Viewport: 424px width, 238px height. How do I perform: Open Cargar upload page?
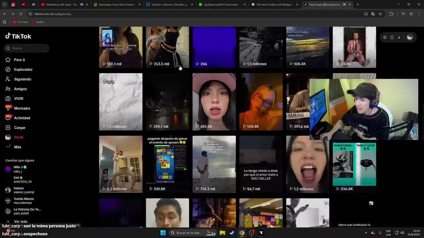[15, 128]
